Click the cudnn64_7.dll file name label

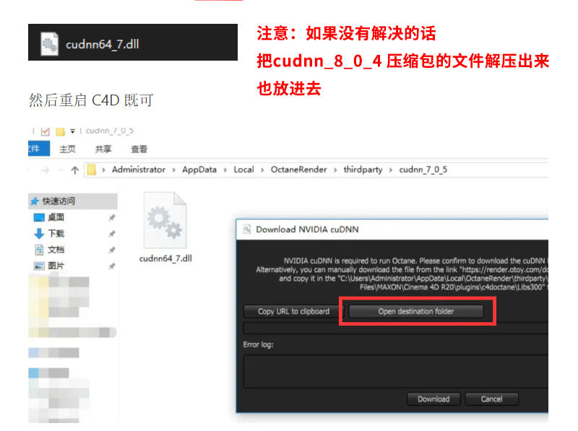tap(165, 258)
